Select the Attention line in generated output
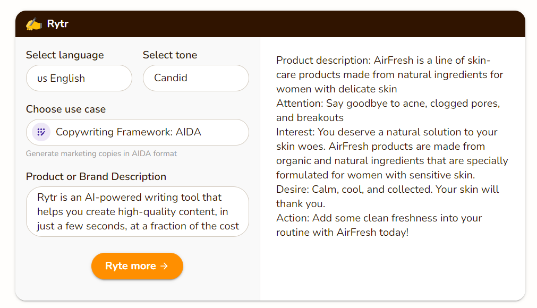The height and width of the screenshot is (308, 537). (x=388, y=110)
